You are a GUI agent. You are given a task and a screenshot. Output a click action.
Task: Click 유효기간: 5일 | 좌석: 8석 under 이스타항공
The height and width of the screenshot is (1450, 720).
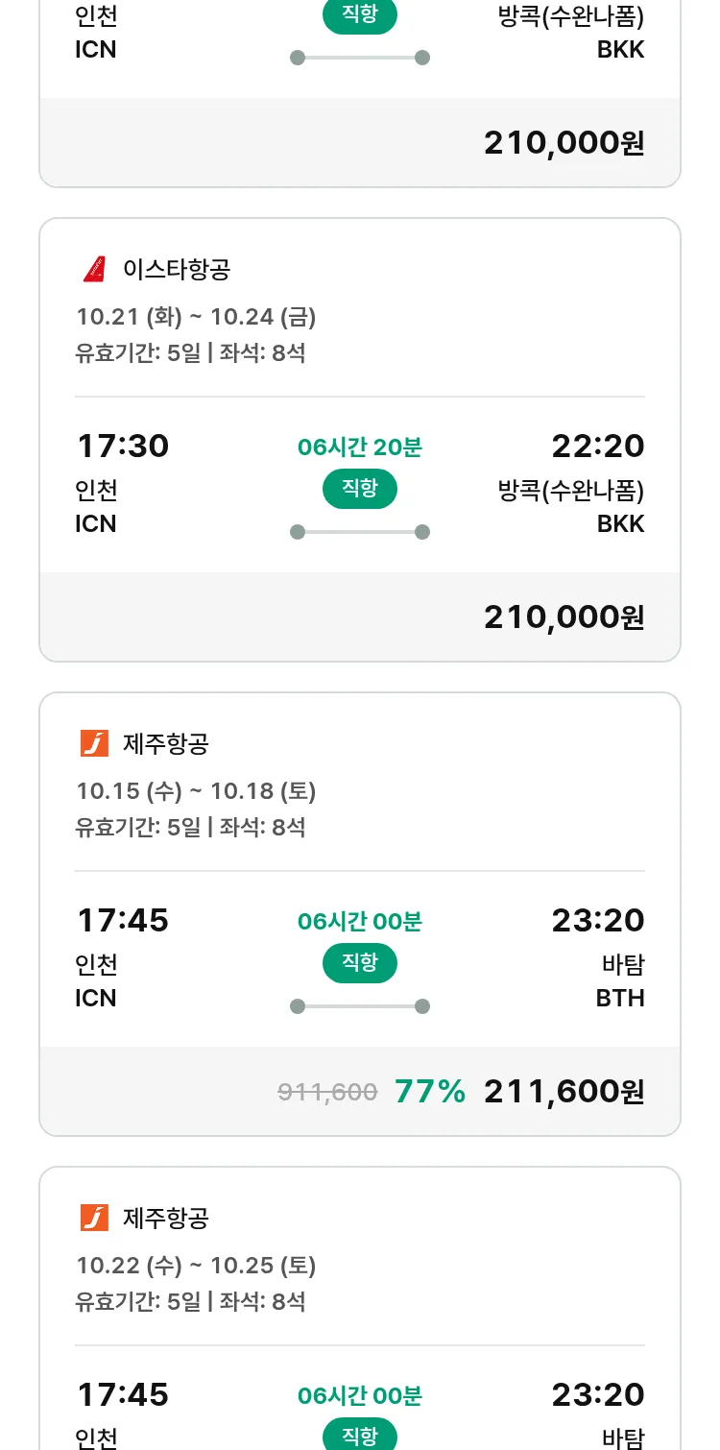pos(190,353)
